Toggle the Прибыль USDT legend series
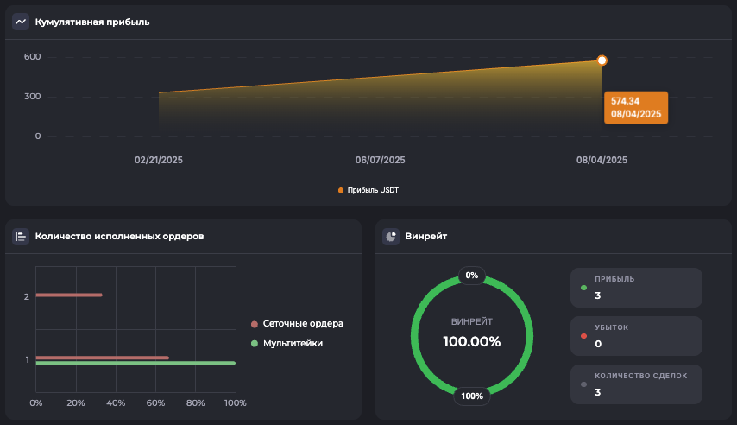 coord(368,190)
